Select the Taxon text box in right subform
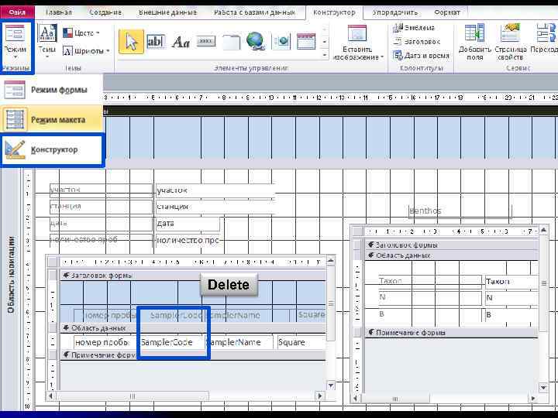This screenshot has width=558, height=418. [x=511, y=282]
